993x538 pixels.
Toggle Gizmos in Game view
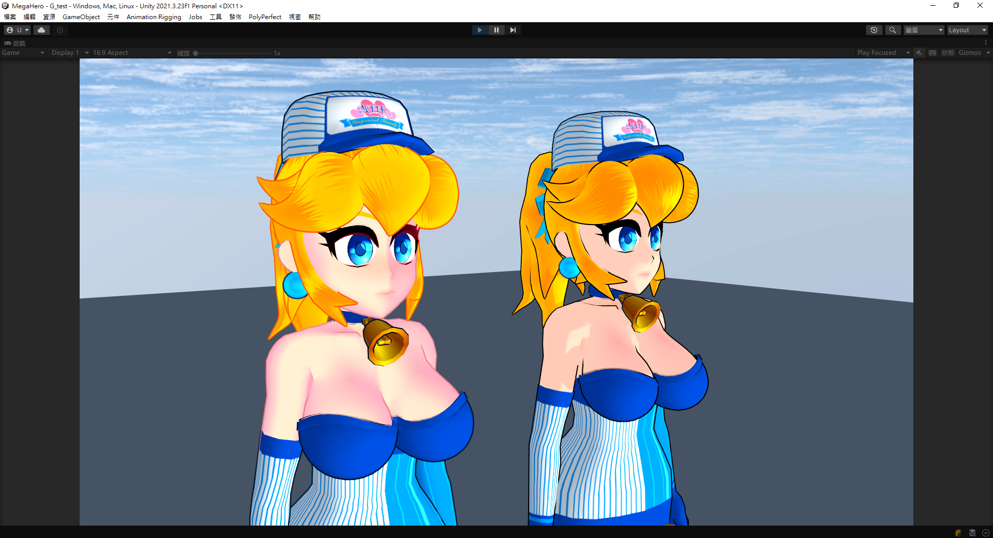click(x=970, y=53)
